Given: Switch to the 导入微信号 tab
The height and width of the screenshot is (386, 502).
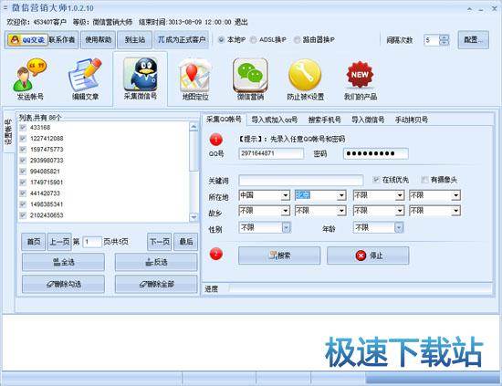Looking at the screenshot, I should point(368,120).
